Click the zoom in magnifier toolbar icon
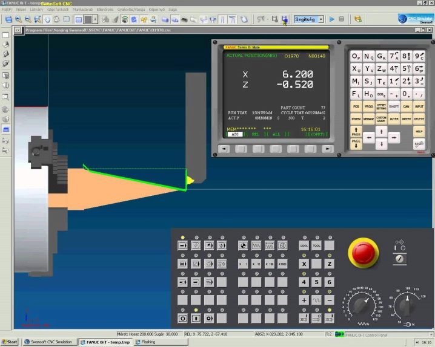 coord(18,19)
